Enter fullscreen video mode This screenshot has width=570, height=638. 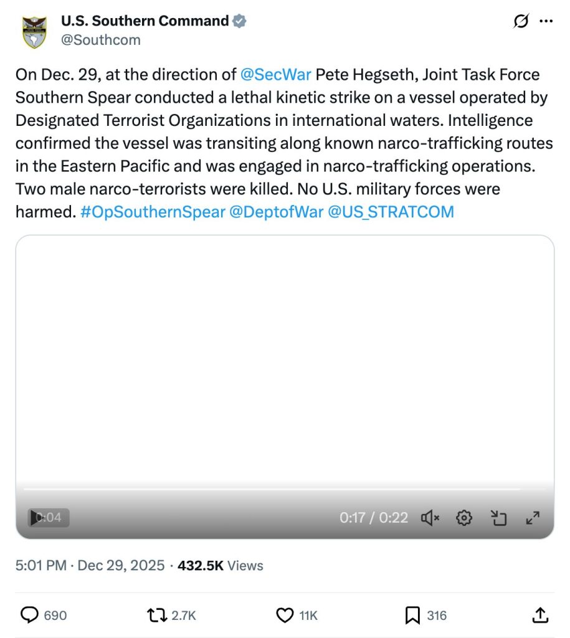(533, 518)
